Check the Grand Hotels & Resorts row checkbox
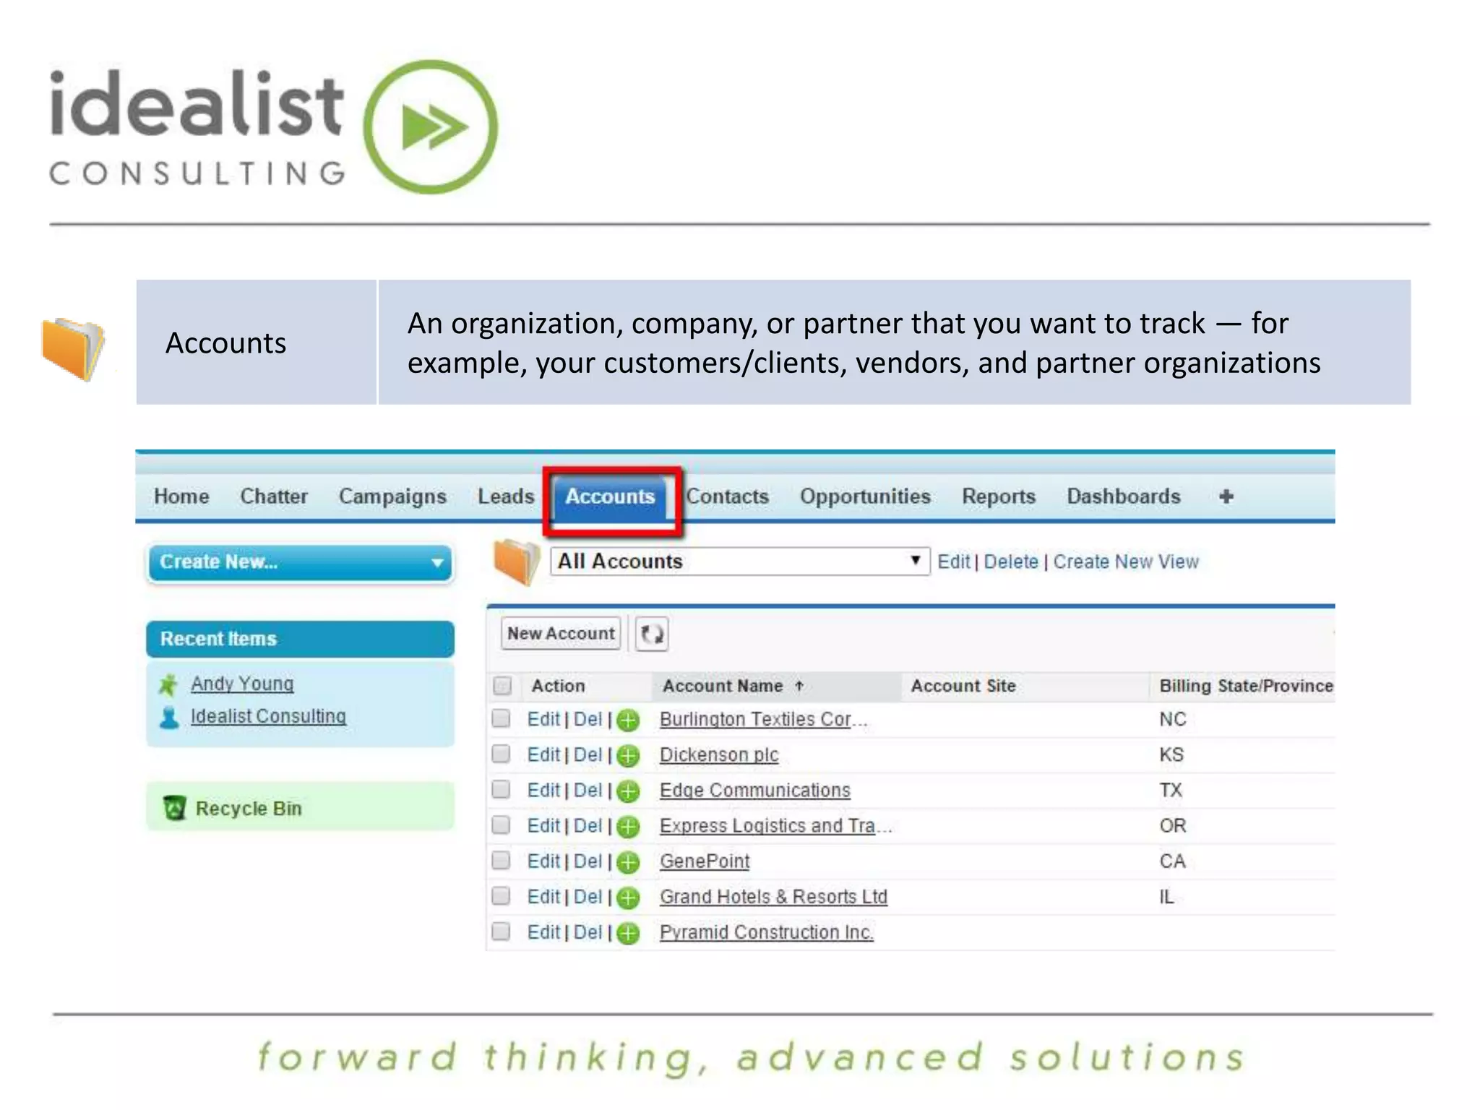Image resolution: width=1480 pixels, height=1110 pixels. point(501,896)
